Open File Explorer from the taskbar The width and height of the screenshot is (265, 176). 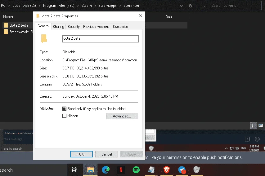click(x=90, y=170)
